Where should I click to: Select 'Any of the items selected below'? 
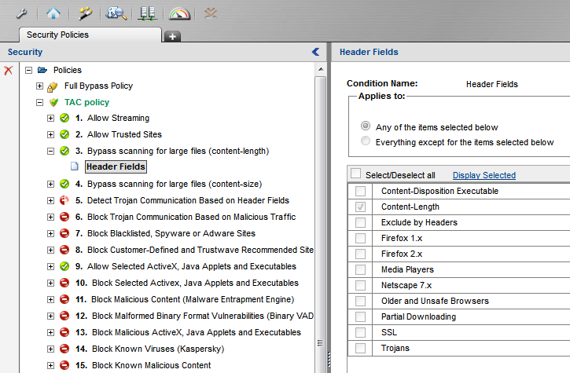pos(365,126)
